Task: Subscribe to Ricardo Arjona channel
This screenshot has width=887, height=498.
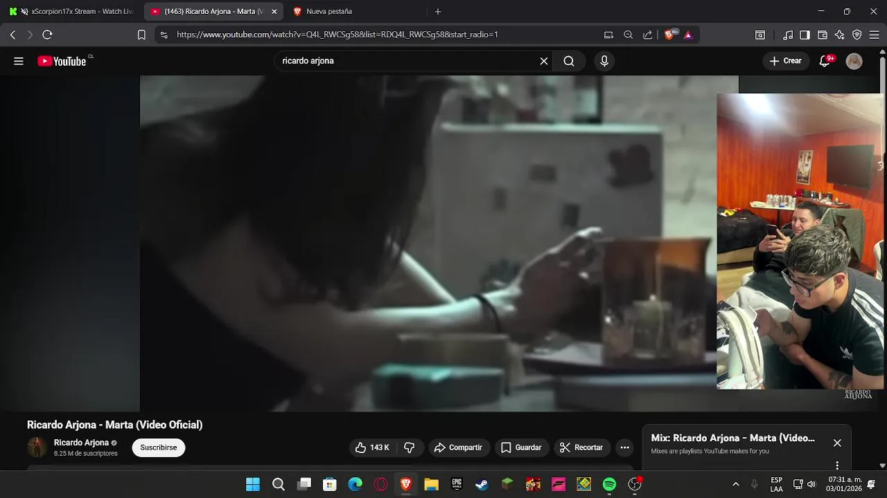Action: click(159, 448)
